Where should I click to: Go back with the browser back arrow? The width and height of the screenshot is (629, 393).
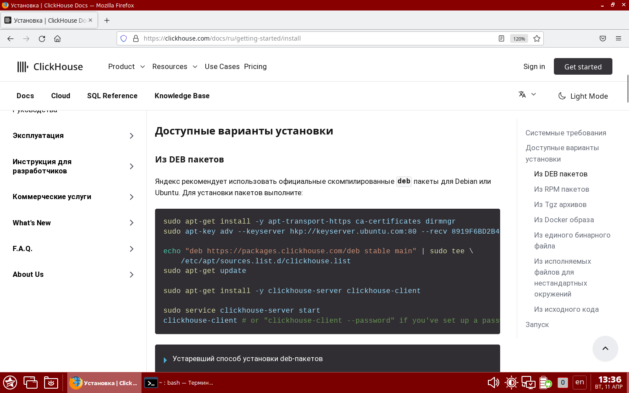click(x=10, y=38)
